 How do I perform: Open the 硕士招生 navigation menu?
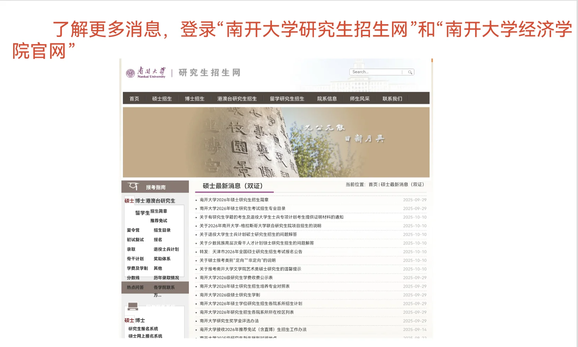click(x=163, y=98)
